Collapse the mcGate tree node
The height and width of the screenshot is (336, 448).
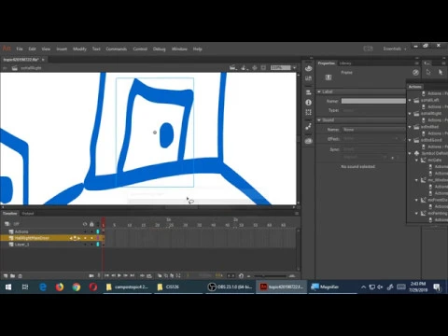[416, 160]
